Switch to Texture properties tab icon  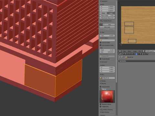(143, 54)
